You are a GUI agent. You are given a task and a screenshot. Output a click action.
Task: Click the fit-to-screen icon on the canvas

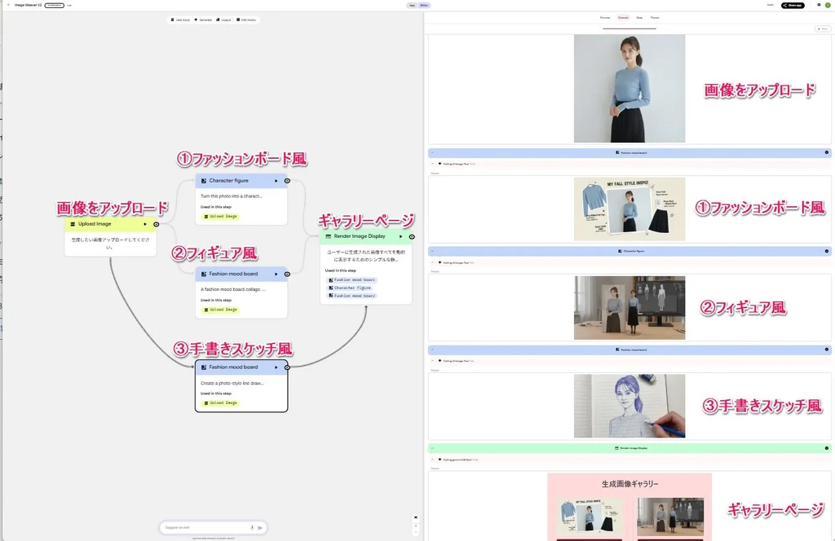tap(415, 517)
